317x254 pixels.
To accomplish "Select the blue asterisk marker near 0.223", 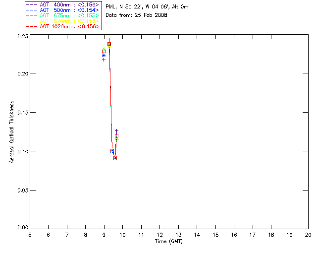I will click(x=104, y=55).
